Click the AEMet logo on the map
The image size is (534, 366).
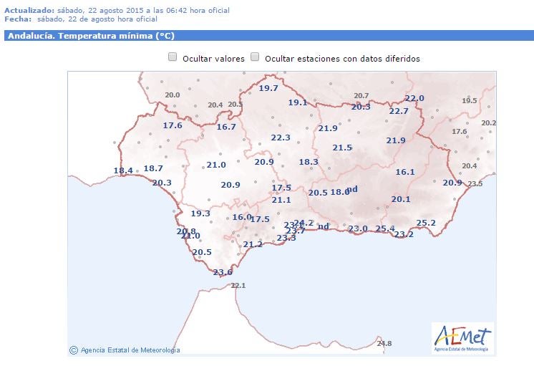(x=462, y=337)
